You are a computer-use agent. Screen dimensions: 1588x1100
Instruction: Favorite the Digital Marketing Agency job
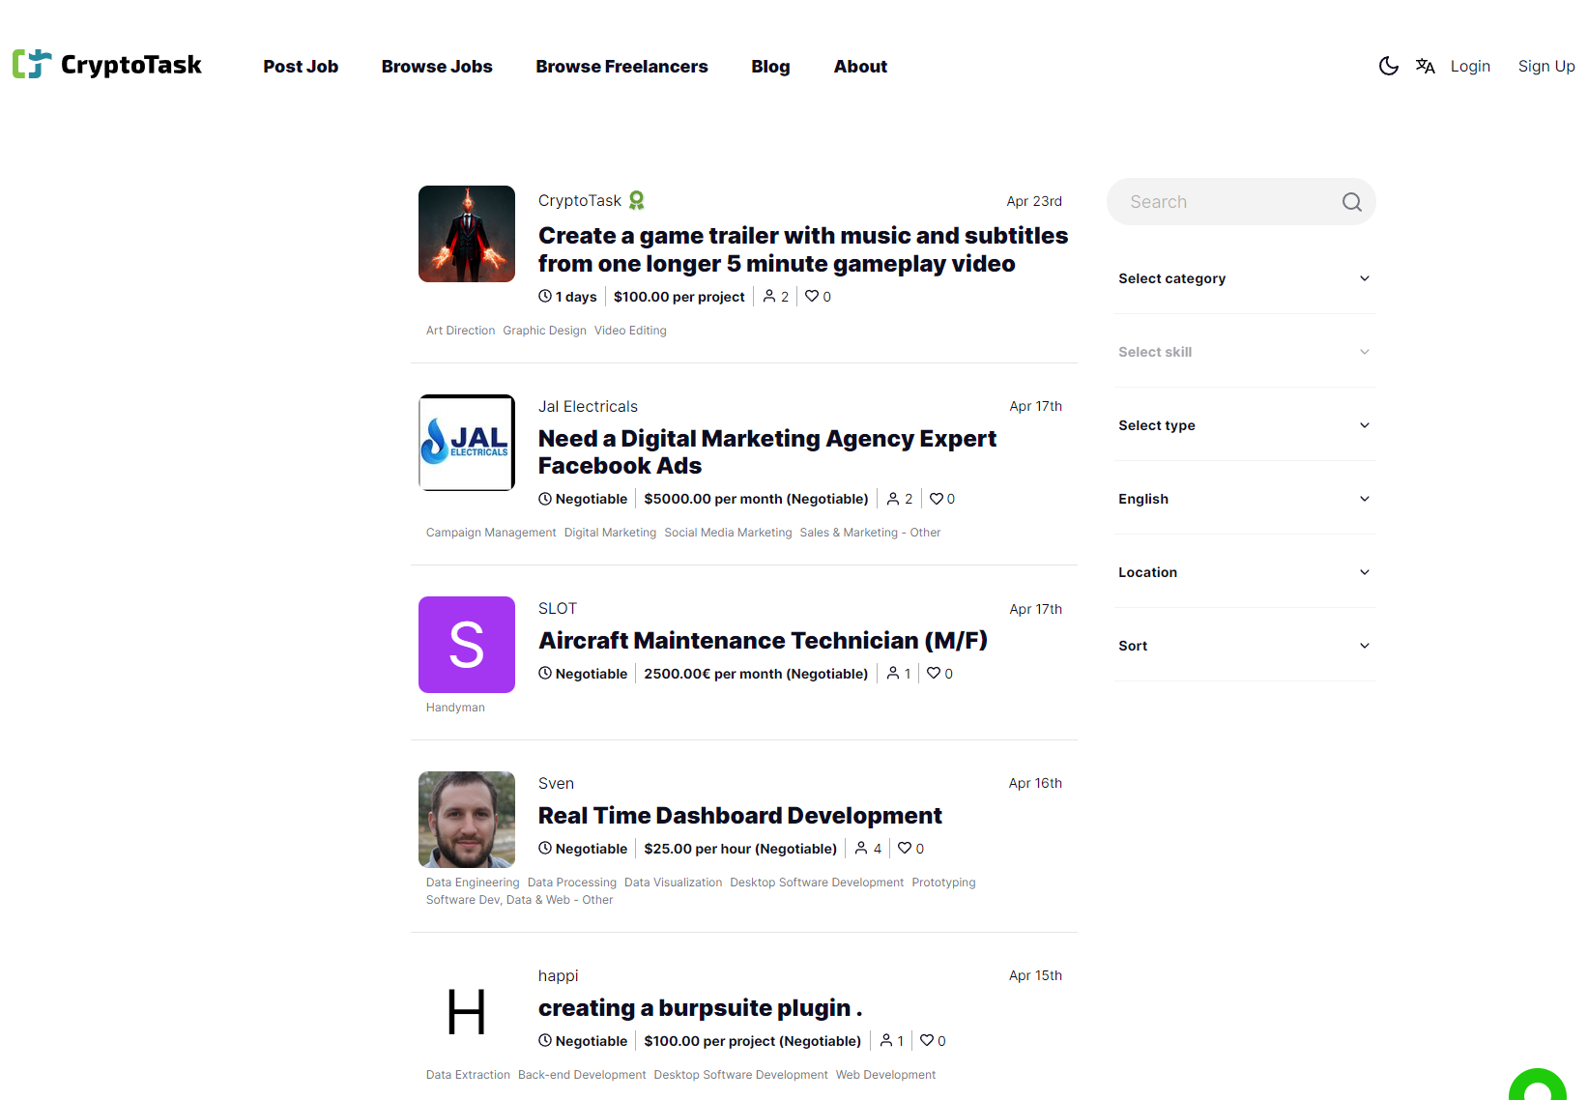pos(936,498)
